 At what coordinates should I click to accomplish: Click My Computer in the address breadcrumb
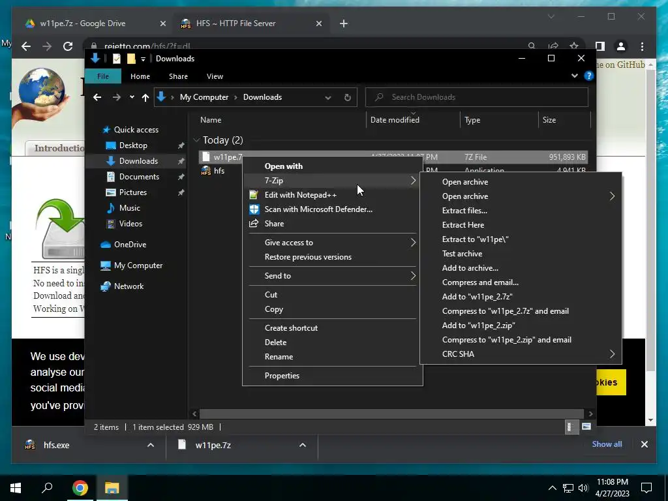tap(204, 97)
